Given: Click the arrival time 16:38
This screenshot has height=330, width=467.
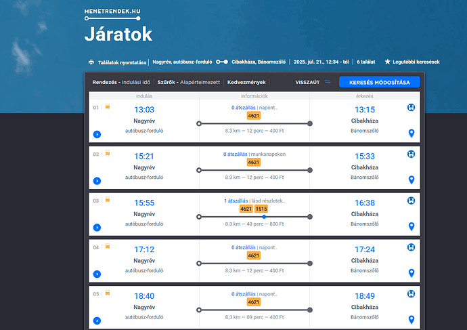Looking at the screenshot, I should click(365, 203).
